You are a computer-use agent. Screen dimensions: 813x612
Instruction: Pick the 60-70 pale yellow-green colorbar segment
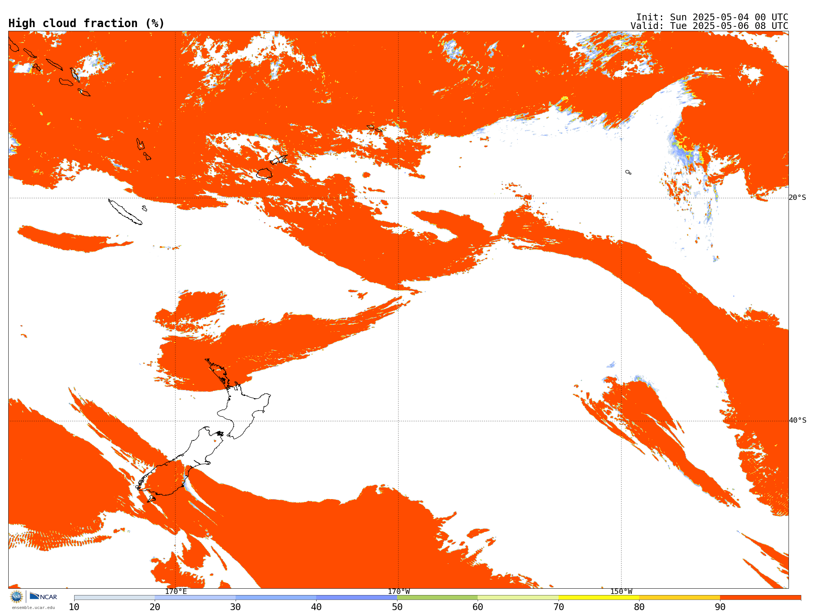(518, 597)
